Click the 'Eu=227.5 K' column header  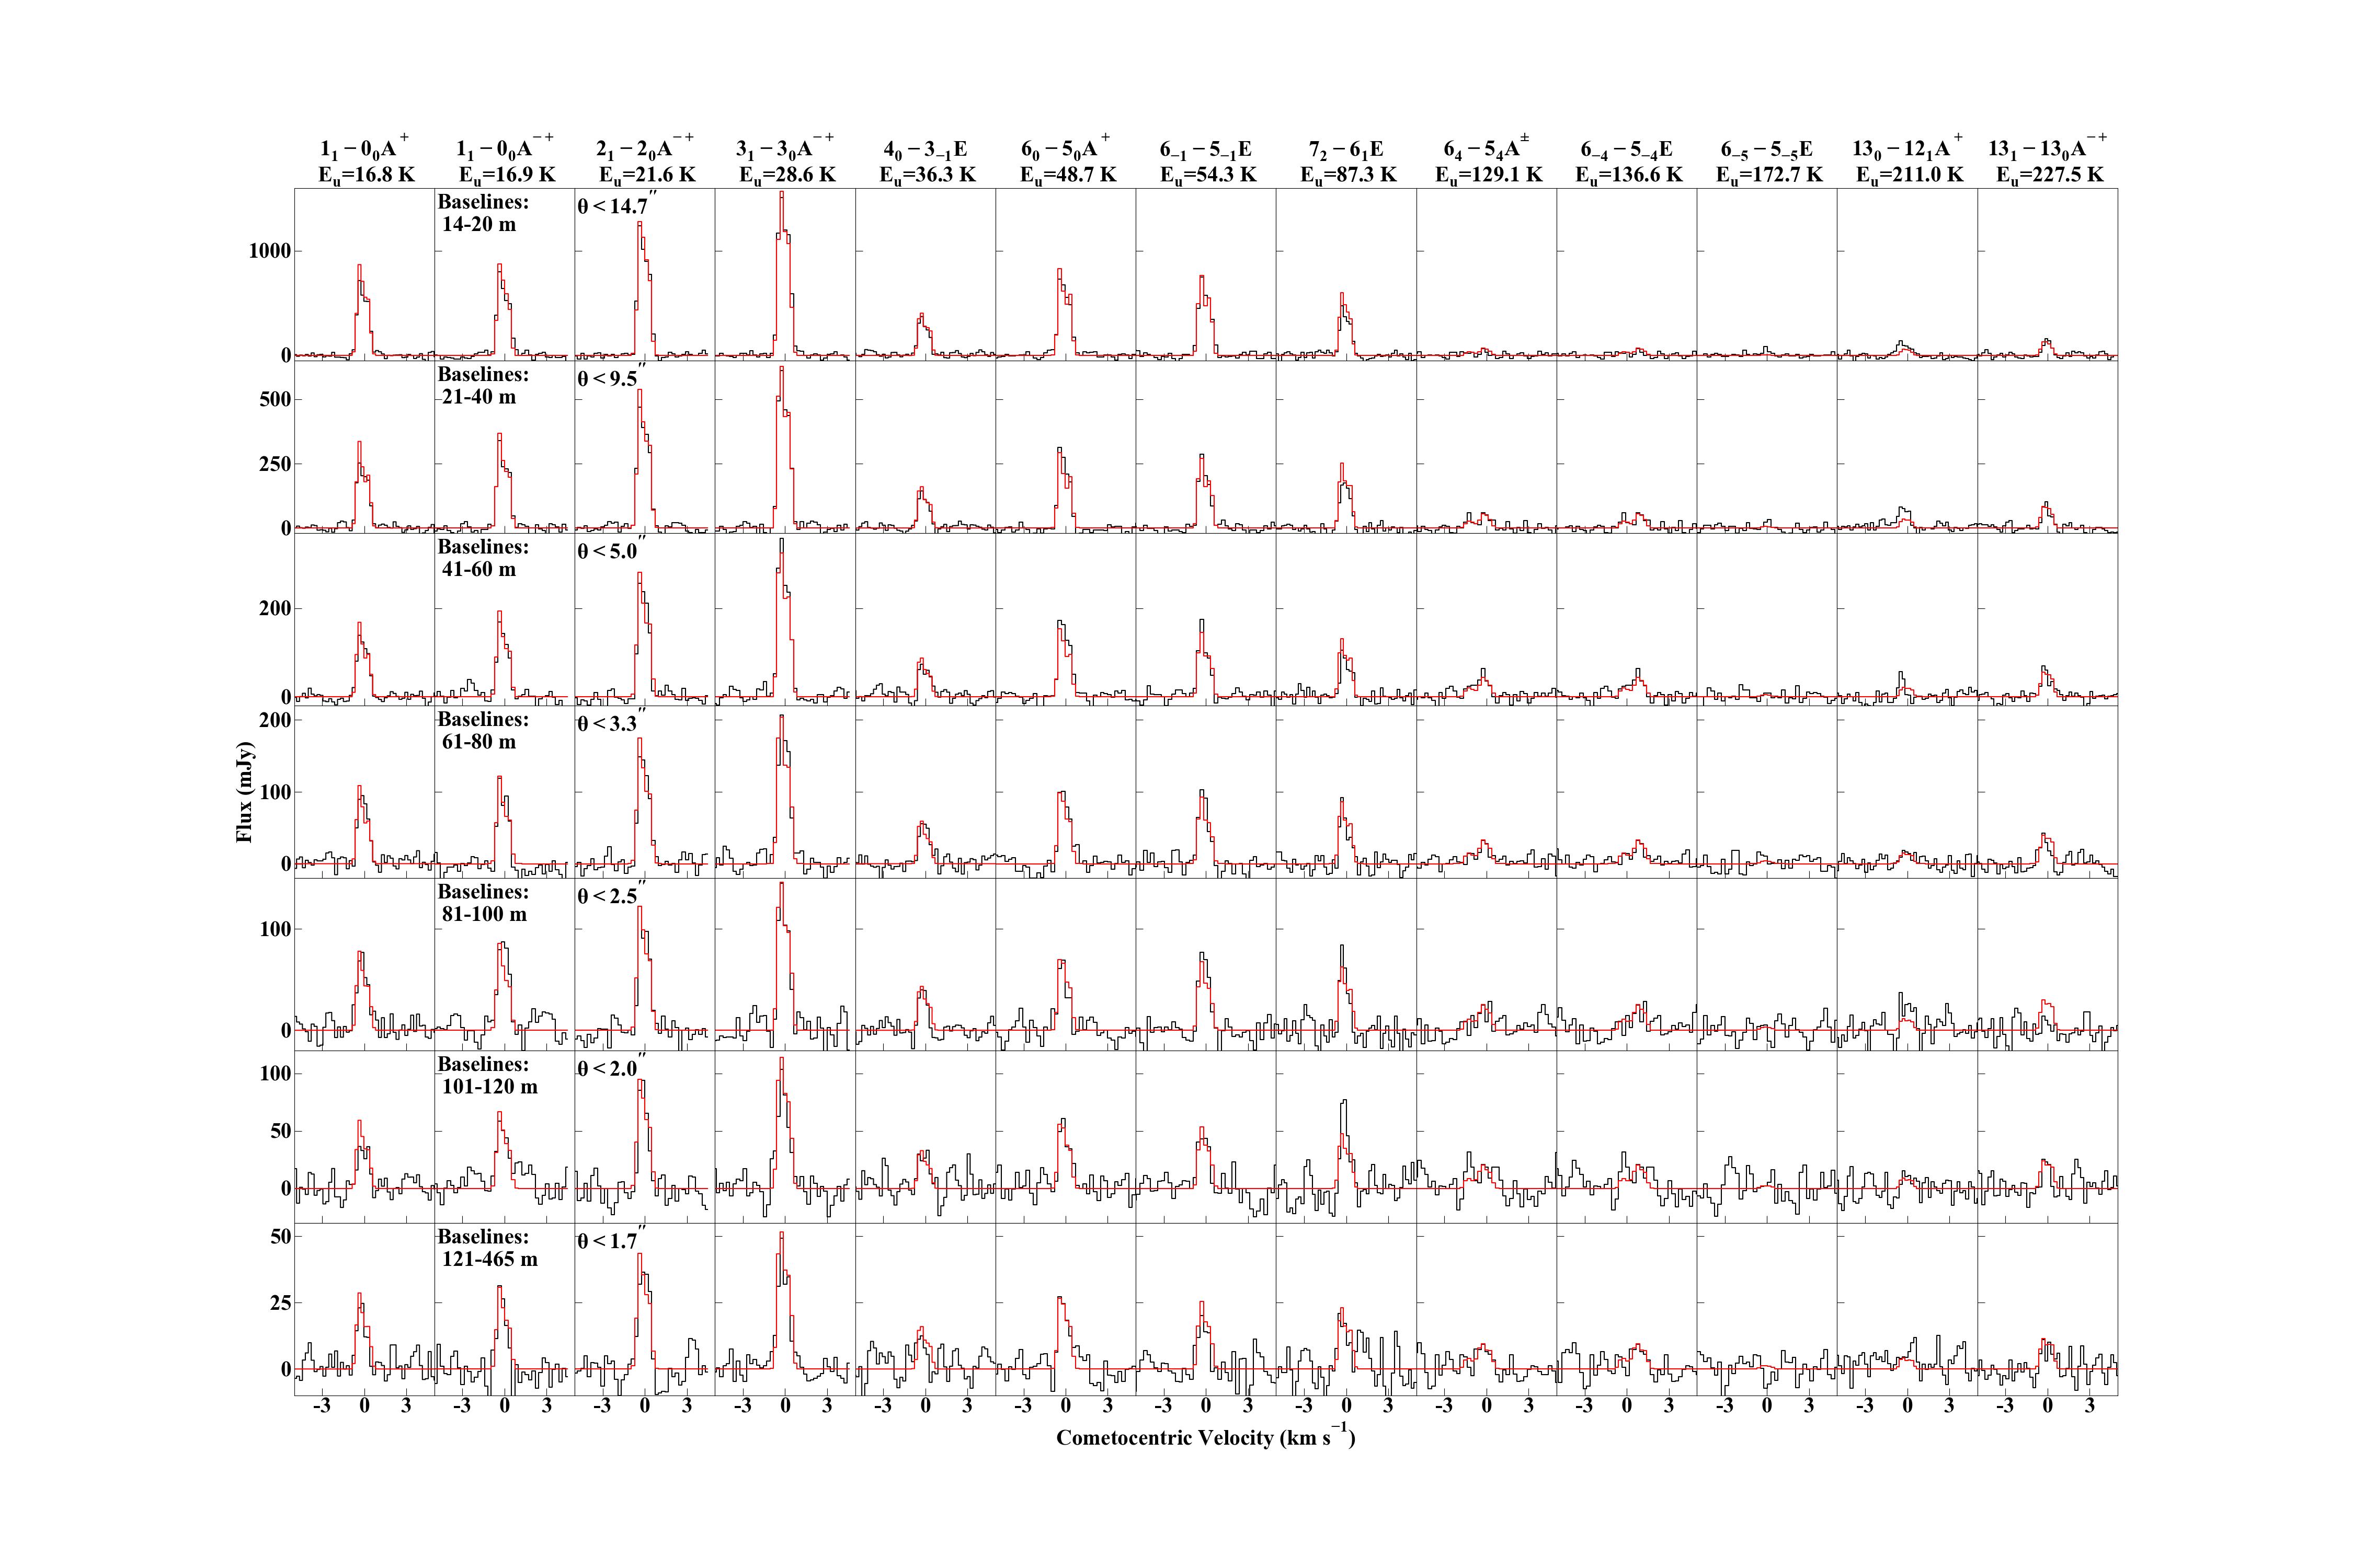(x=2049, y=175)
